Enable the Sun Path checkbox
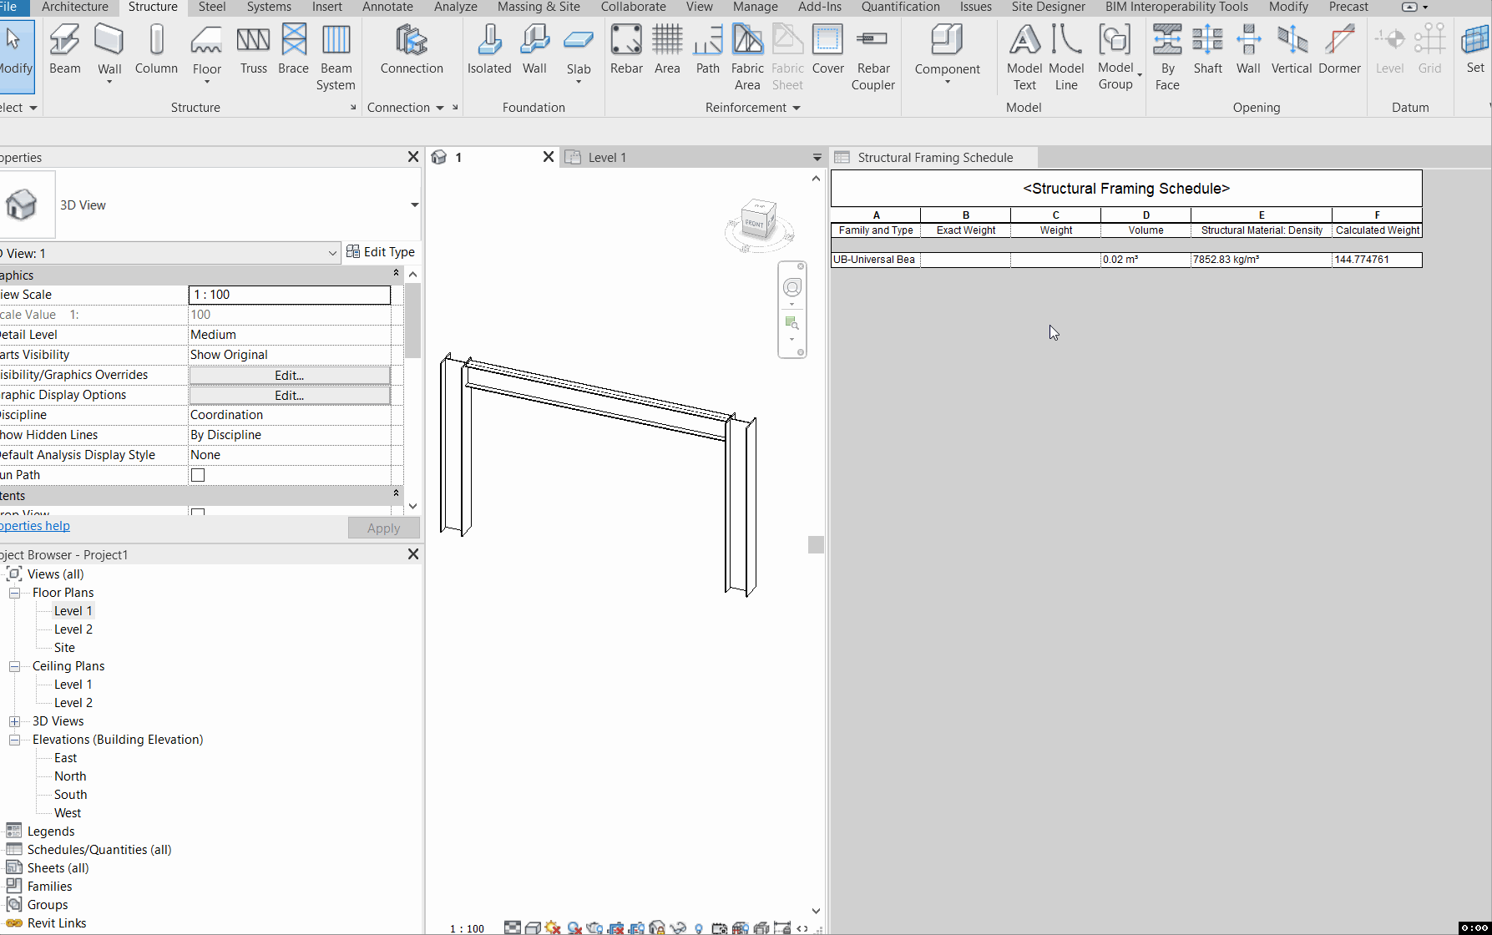Viewport: 1492px width, 935px height. 197,474
